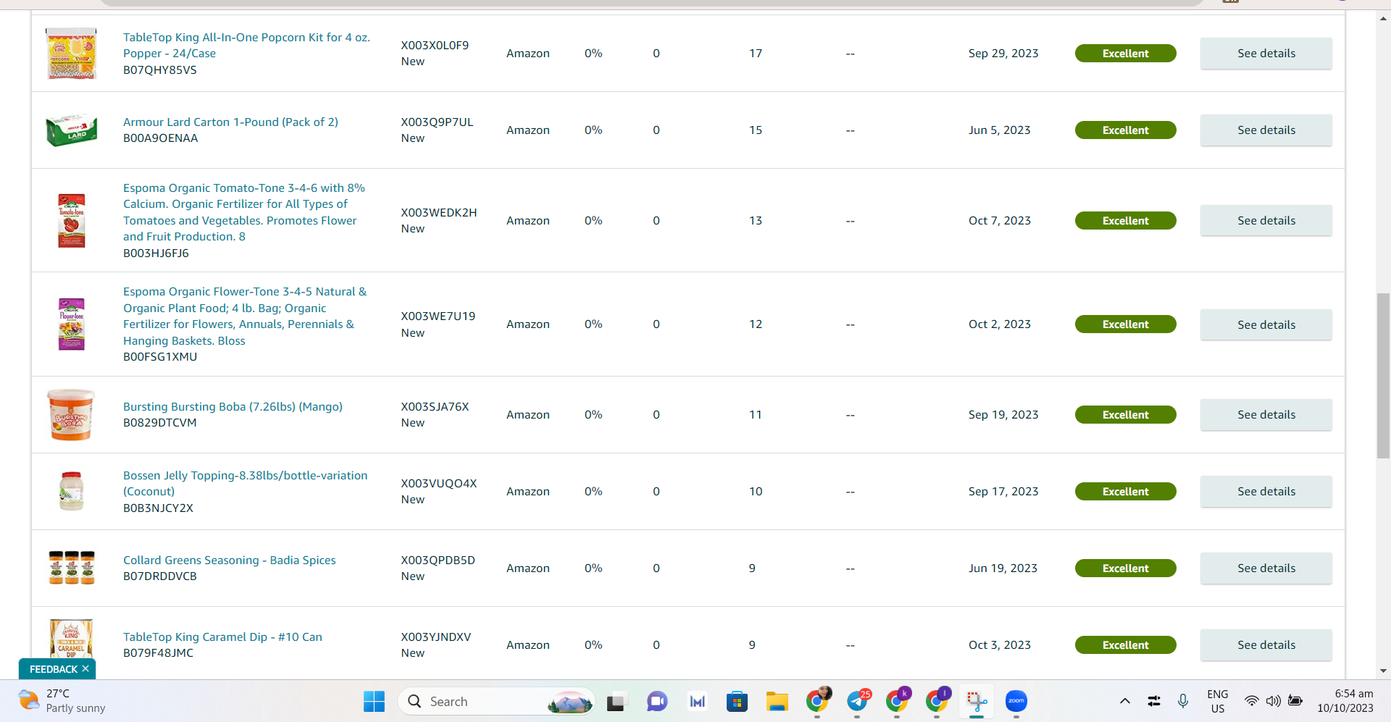This screenshot has width=1391, height=722.
Task: Open the Windows Start menu
Action: (374, 701)
